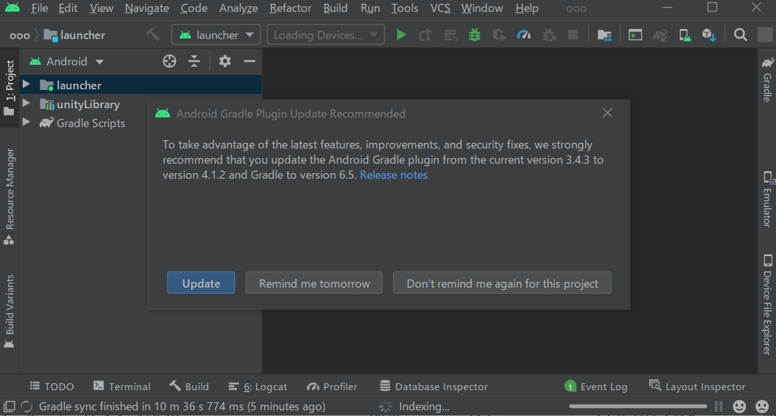Open the Gradle tool window tab
Viewport: 776px width, 416px height.
[767, 79]
